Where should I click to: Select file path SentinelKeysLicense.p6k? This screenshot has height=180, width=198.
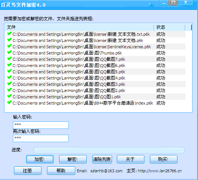82,47
